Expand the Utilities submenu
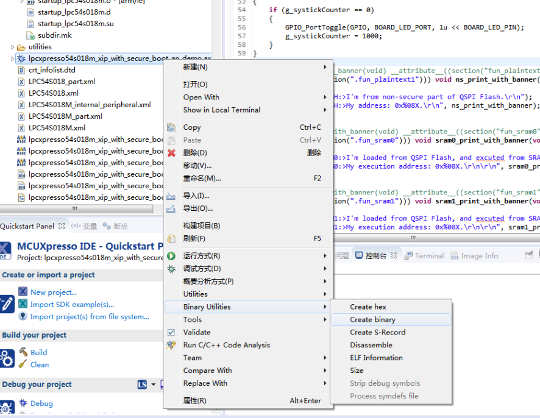Screen dimensions: 540x418 coord(255,294)
